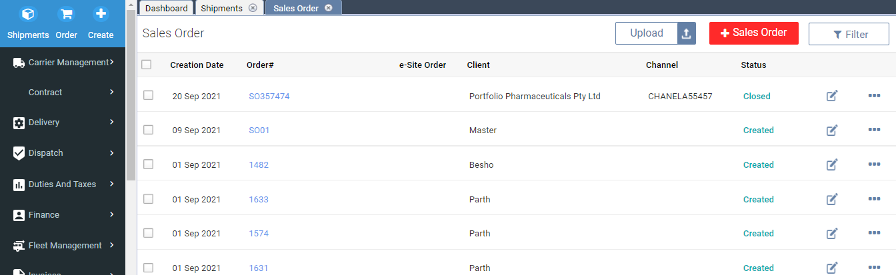Check the row for order 1574
This screenshot has height=275, width=896.
pyautogui.click(x=148, y=233)
